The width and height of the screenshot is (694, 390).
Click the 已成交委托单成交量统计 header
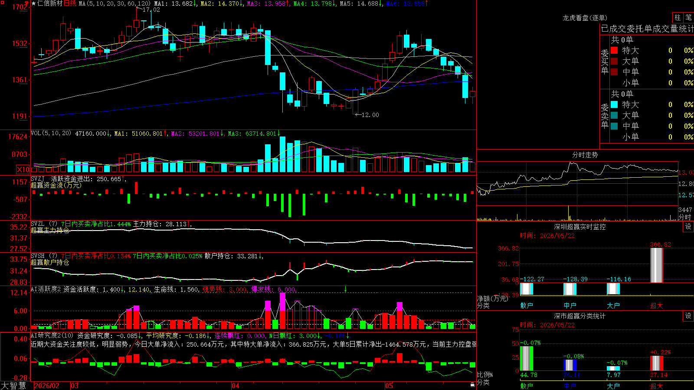click(x=647, y=29)
